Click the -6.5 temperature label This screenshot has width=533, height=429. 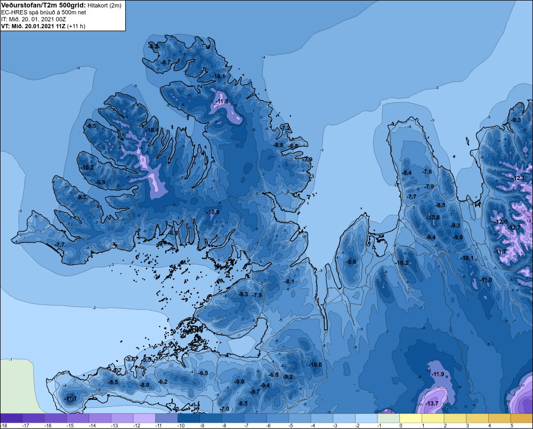(203, 373)
